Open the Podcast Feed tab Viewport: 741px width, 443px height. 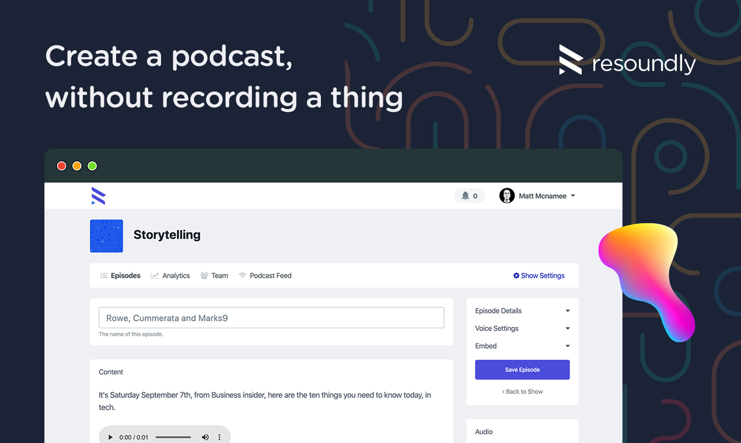pos(265,276)
